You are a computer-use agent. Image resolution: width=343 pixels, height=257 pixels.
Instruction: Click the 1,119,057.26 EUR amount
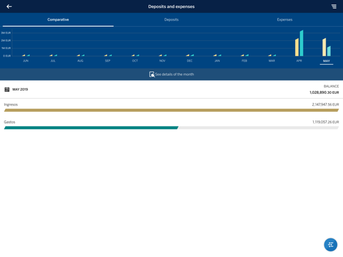pos(326,122)
